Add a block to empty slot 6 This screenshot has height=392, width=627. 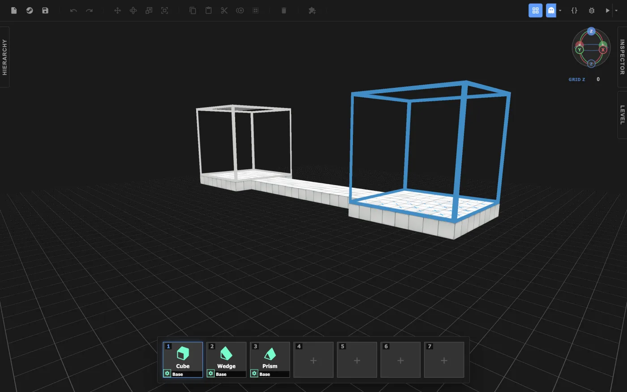point(400,360)
